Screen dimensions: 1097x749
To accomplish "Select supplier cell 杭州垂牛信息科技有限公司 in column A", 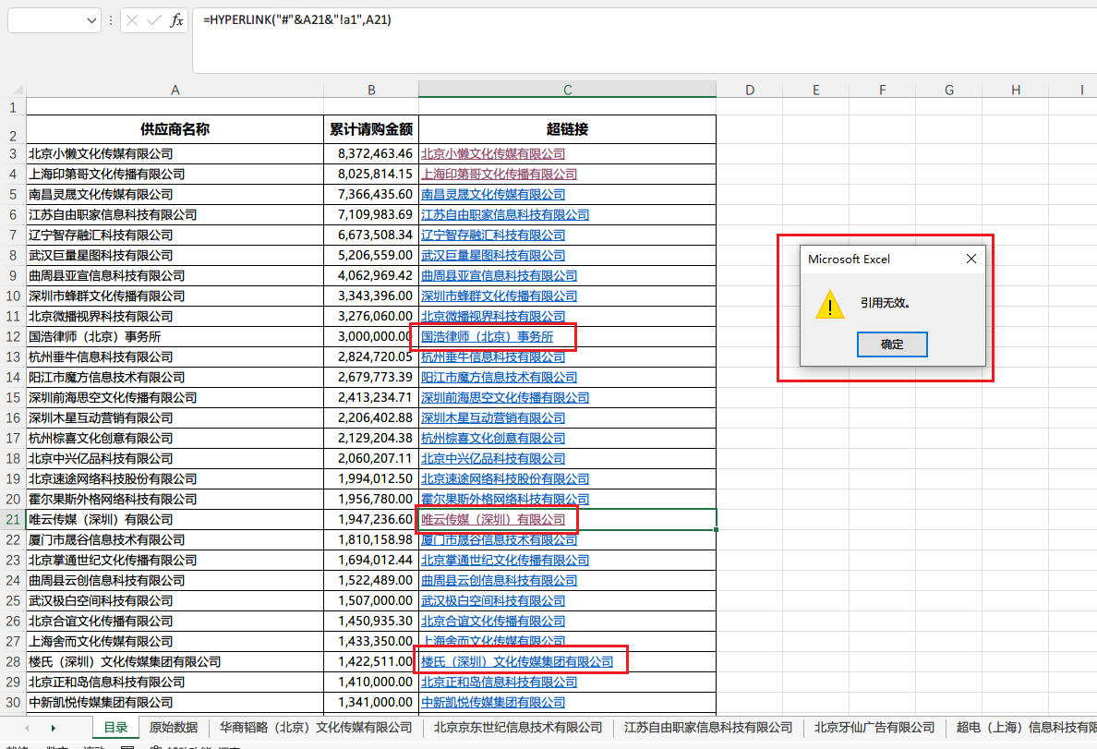I will [175, 357].
